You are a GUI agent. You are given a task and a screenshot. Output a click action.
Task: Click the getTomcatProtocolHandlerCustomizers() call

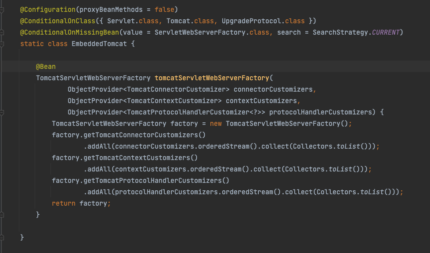(156, 181)
